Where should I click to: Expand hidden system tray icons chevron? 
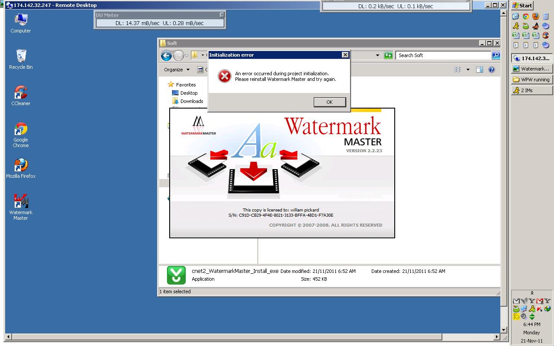(532, 293)
